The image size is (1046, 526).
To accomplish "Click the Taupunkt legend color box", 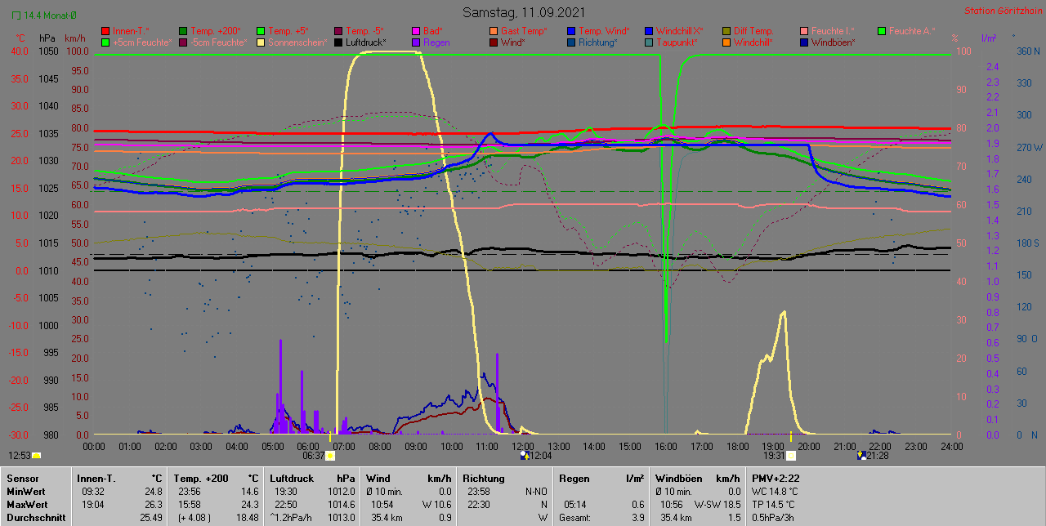I will pyautogui.click(x=649, y=42).
